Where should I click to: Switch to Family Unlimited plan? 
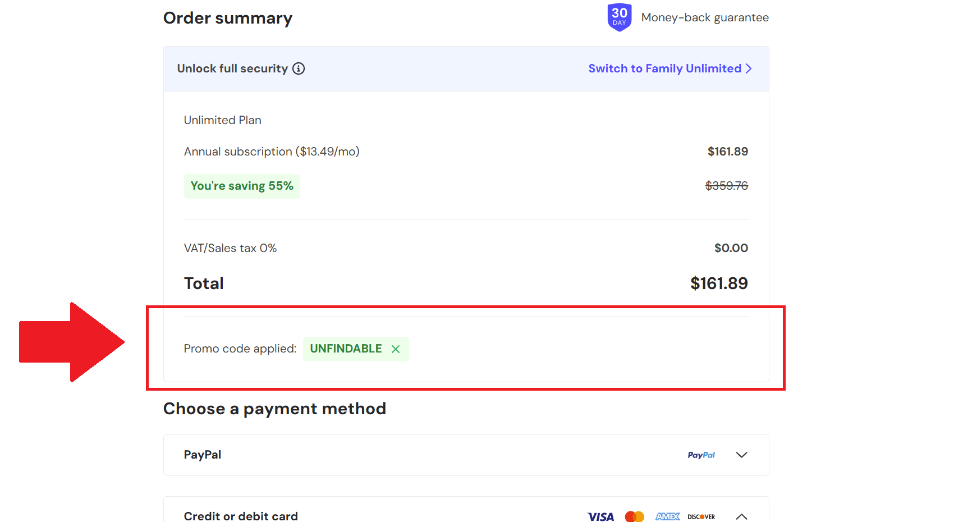[664, 68]
